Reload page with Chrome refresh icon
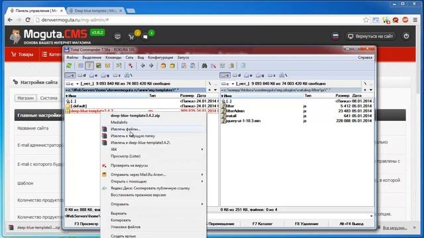Viewport: 424px width, 238px height. [x=28, y=20]
